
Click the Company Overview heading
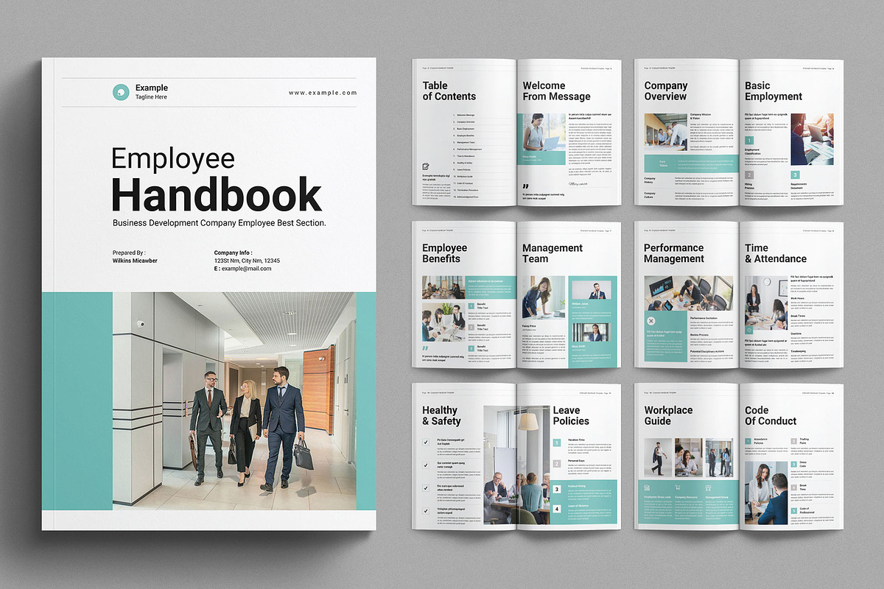coord(666,91)
